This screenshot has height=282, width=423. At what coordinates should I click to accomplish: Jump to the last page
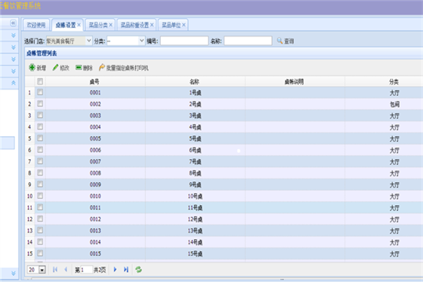[126, 269]
